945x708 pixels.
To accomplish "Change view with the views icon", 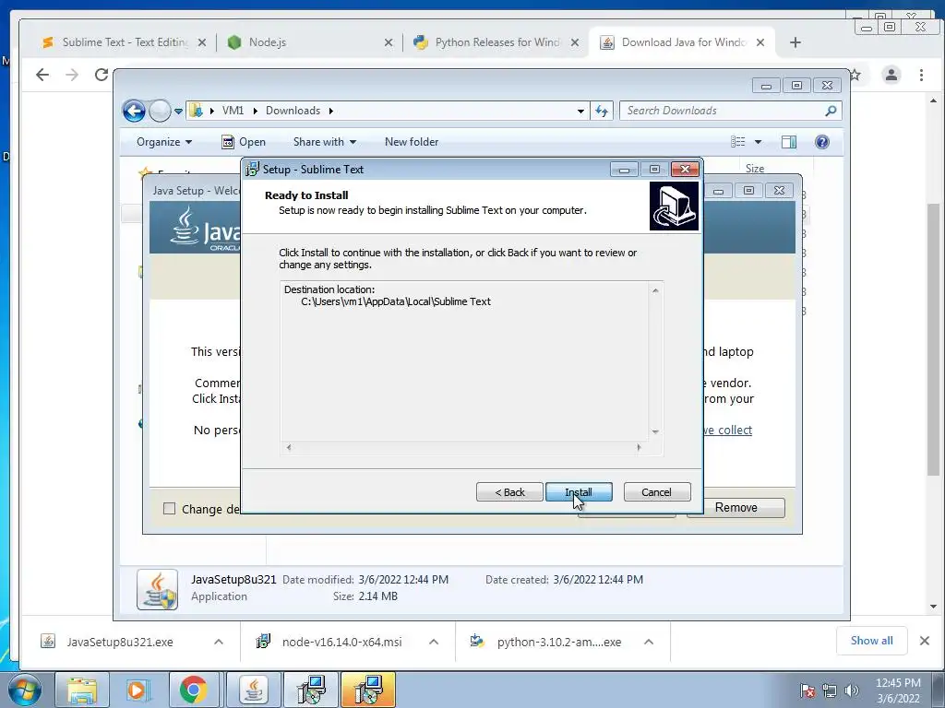I will (x=737, y=142).
